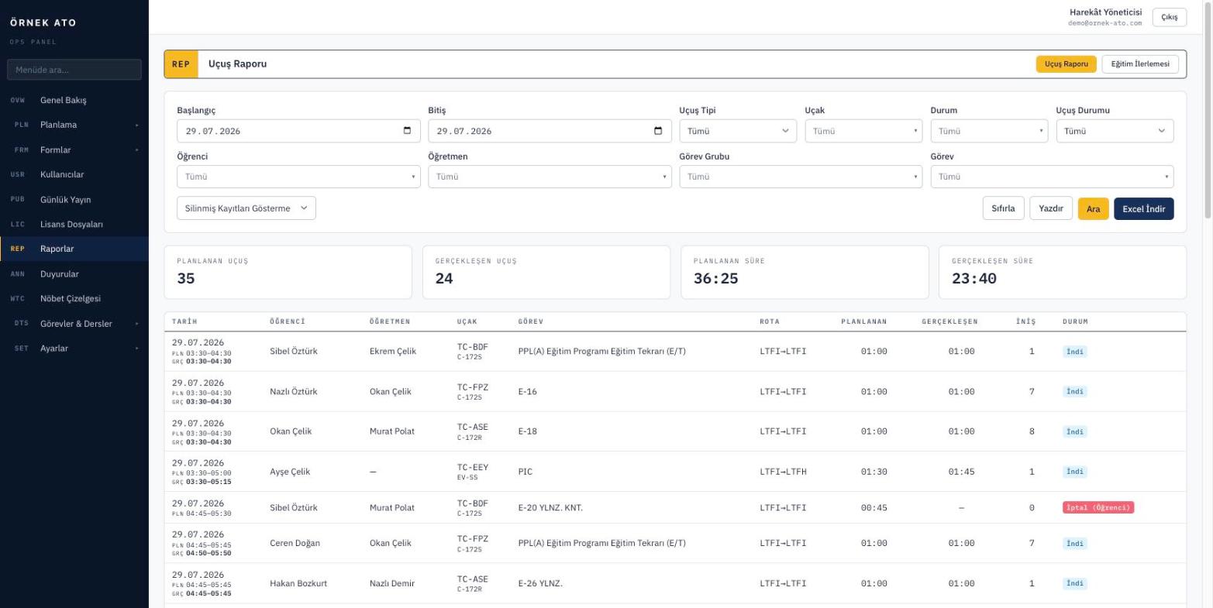The width and height of the screenshot is (1213, 608).
Task: Open Silinmiş Kayıtları Gösterme dropdown
Action: (x=246, y=208)
